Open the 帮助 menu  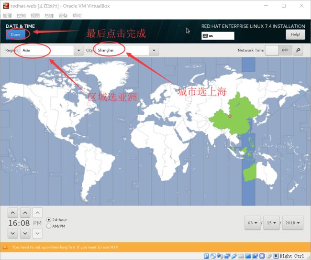click(x=77, y=16)
